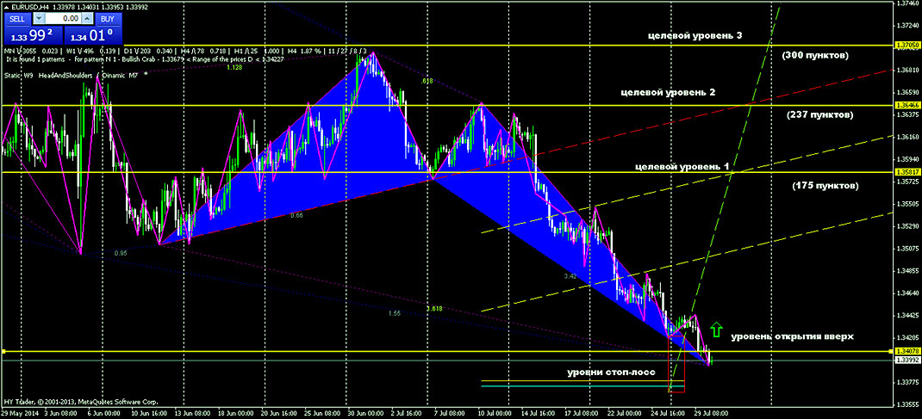922x419 pixels.
Task: Click the BUY button in trade panel
Action: 106,18
